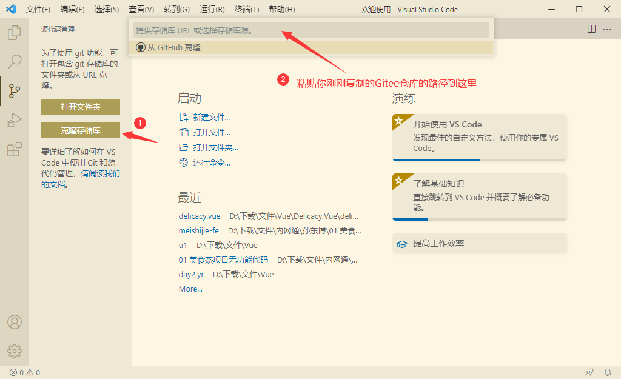Screen dimensions: 621x379
Task: Open the Search view in activity bar
Action: [x=15, y=61]
